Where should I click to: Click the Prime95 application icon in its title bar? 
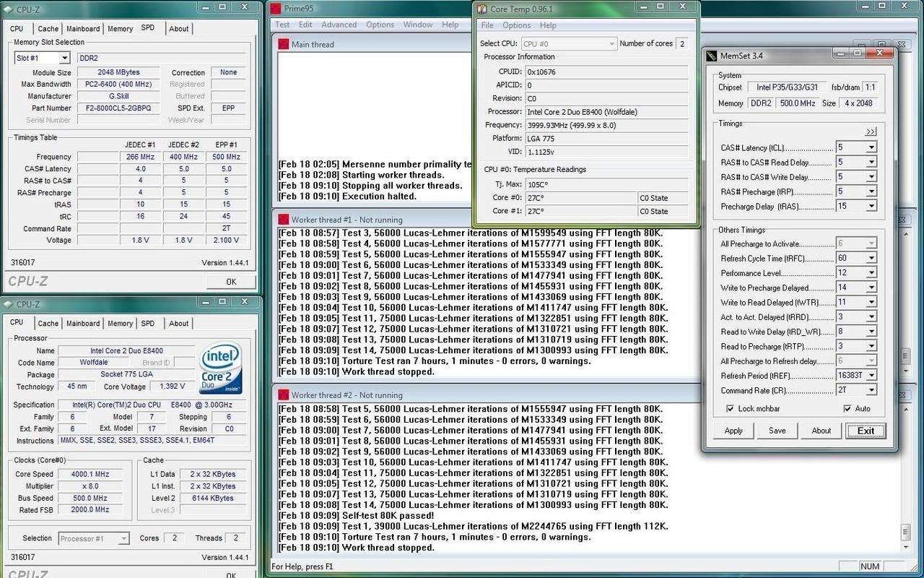pyautogui.click(x=276, y=8)
